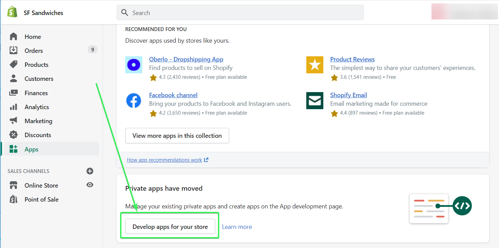Open the Facebook channel app link

pos(173,95)
